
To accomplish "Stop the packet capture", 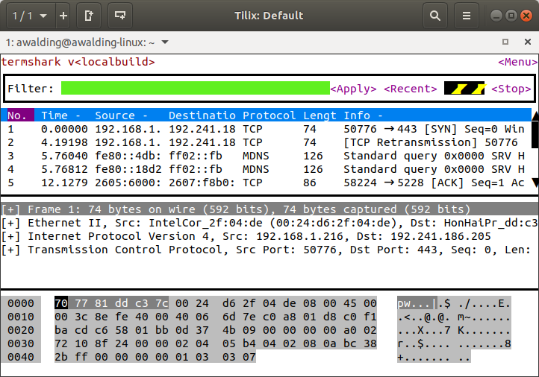I will point(511,89).
